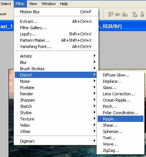Choose Displace... distort filter

click(x=120, y=81)
